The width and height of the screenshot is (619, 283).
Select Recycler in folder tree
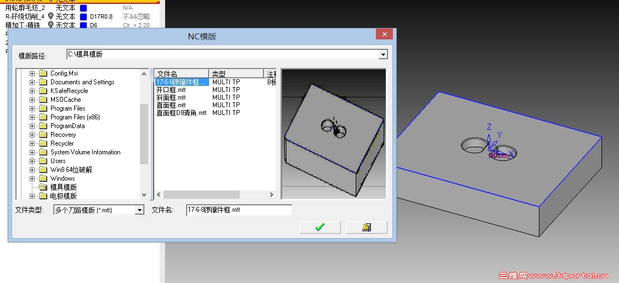tap(62, 143)
